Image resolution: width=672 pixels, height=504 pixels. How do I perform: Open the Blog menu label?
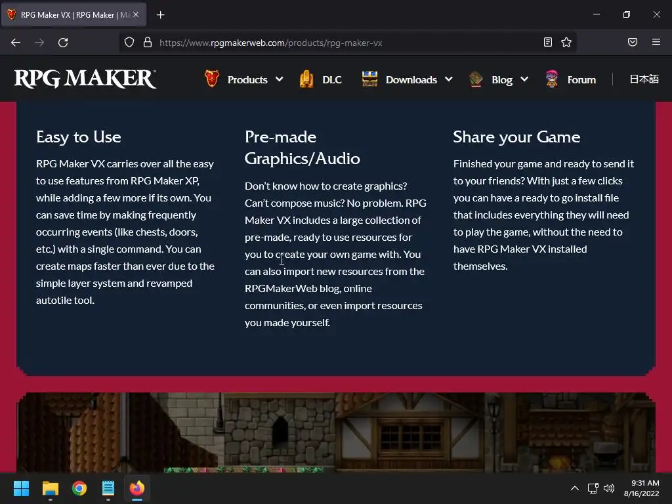click(502, 79)
